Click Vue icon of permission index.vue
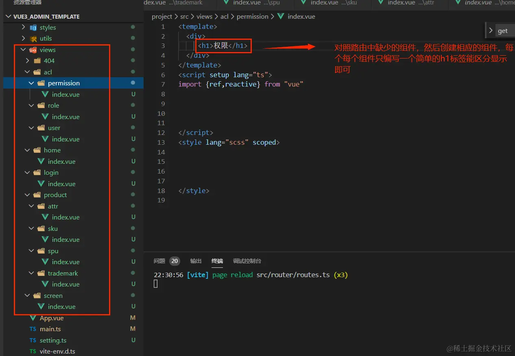Screen dimensions: 515x356 (45, 94)
